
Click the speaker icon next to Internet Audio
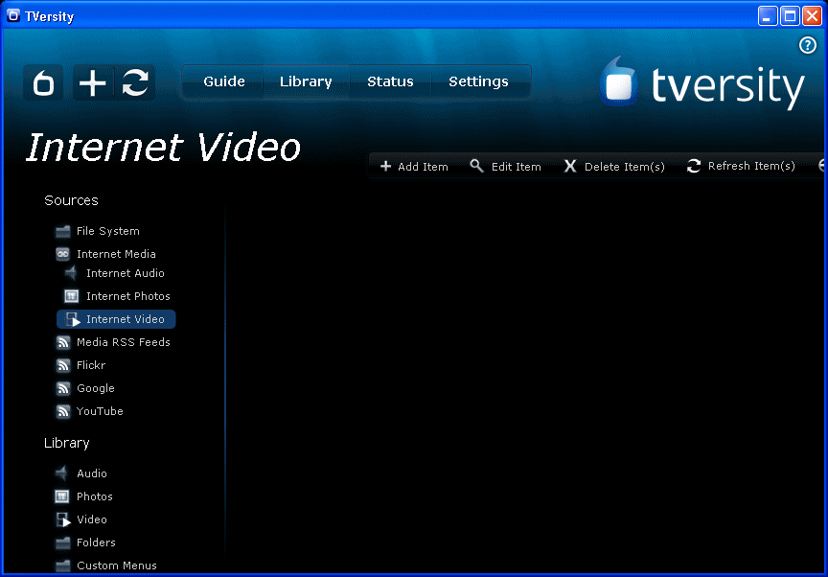coord(71,273)
